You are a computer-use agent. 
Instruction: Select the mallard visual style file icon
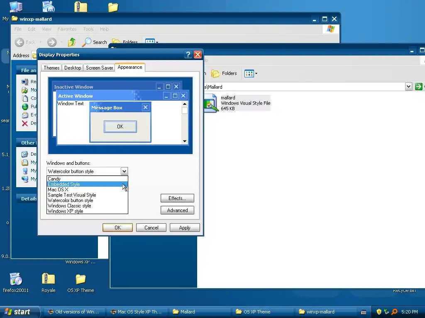pyautogui.click(x=210, y=103)
